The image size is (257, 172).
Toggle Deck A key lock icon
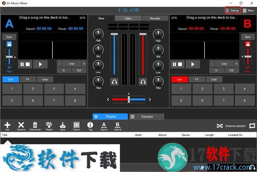tap(9, 44)
